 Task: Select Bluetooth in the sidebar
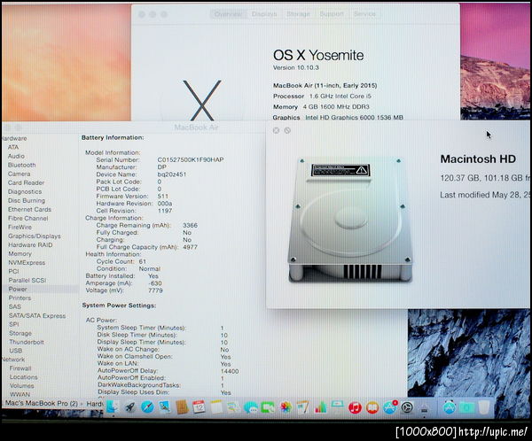coord(21,165)
